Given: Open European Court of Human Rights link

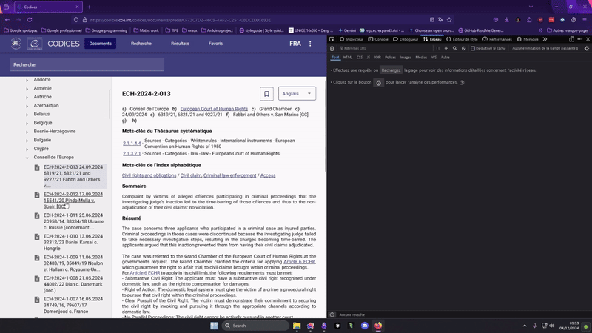Looking at the screenshot, I should click(214, 109).
